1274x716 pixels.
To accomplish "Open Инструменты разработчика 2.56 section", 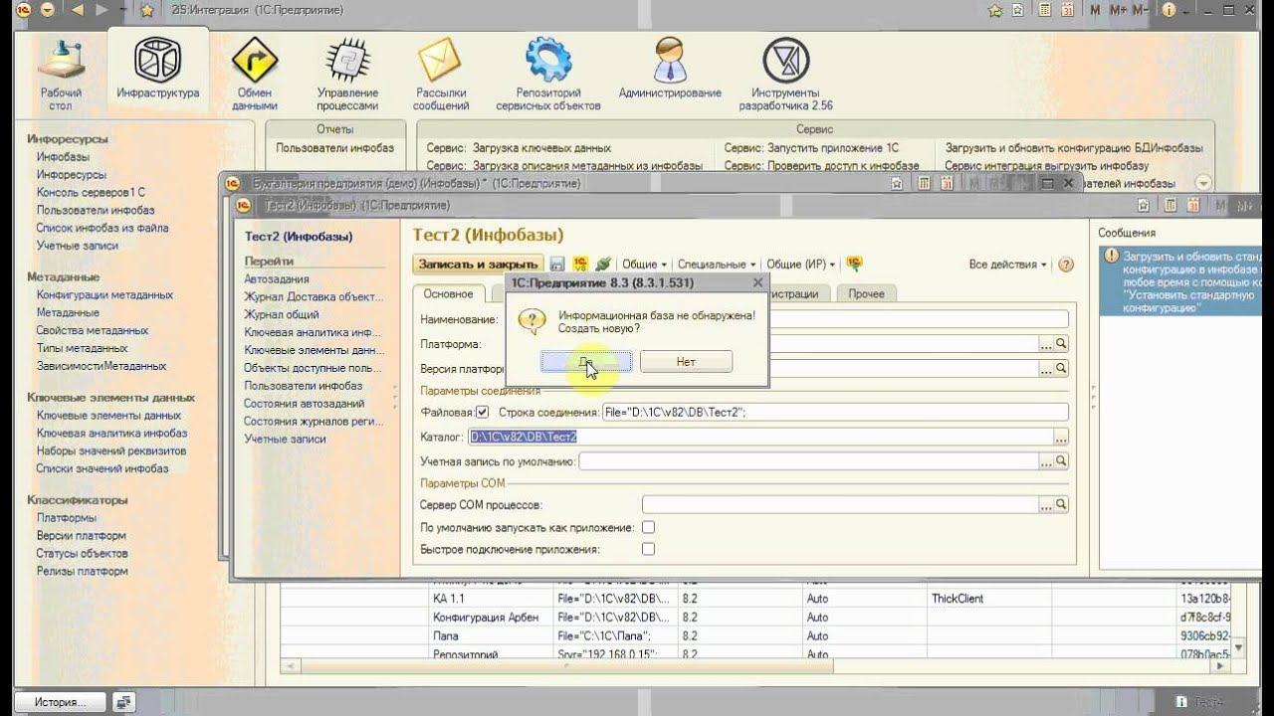I will coord(785,75).
